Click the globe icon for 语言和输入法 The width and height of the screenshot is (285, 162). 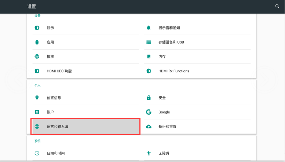click(x=37, y=126)
